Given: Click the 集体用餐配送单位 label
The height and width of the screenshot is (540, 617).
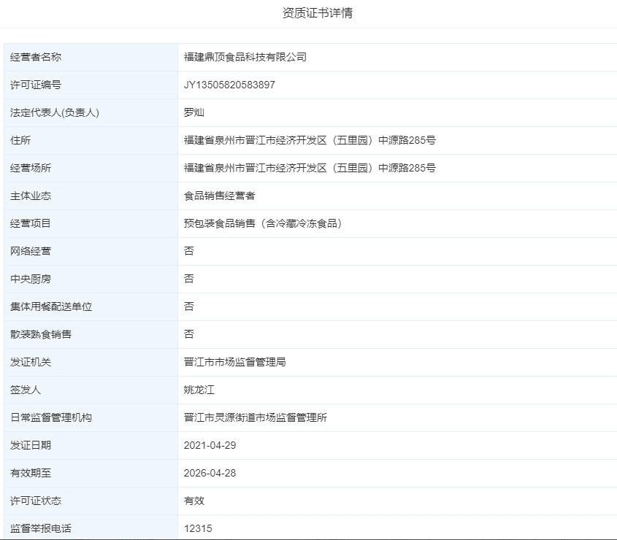Looking at the screenshot, I should [x=51, y=306].
